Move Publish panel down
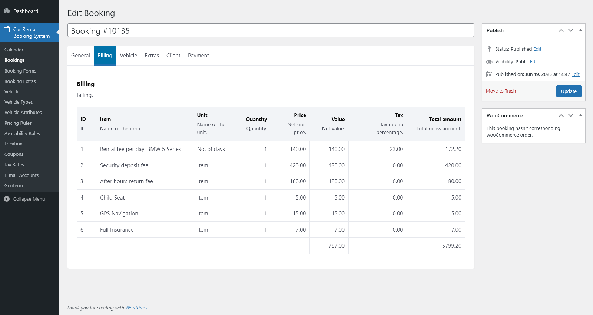This screenshot has width=593, height=315. click(x=571, y=30)
